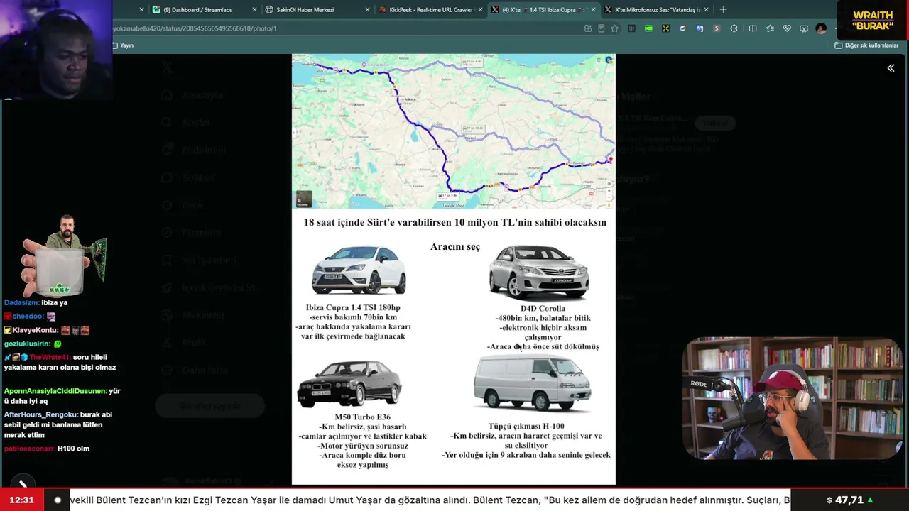Click the $ 47,71 price indicator
Image resolution: width=909 pixels, height=511 pixels.
point(850,500)
